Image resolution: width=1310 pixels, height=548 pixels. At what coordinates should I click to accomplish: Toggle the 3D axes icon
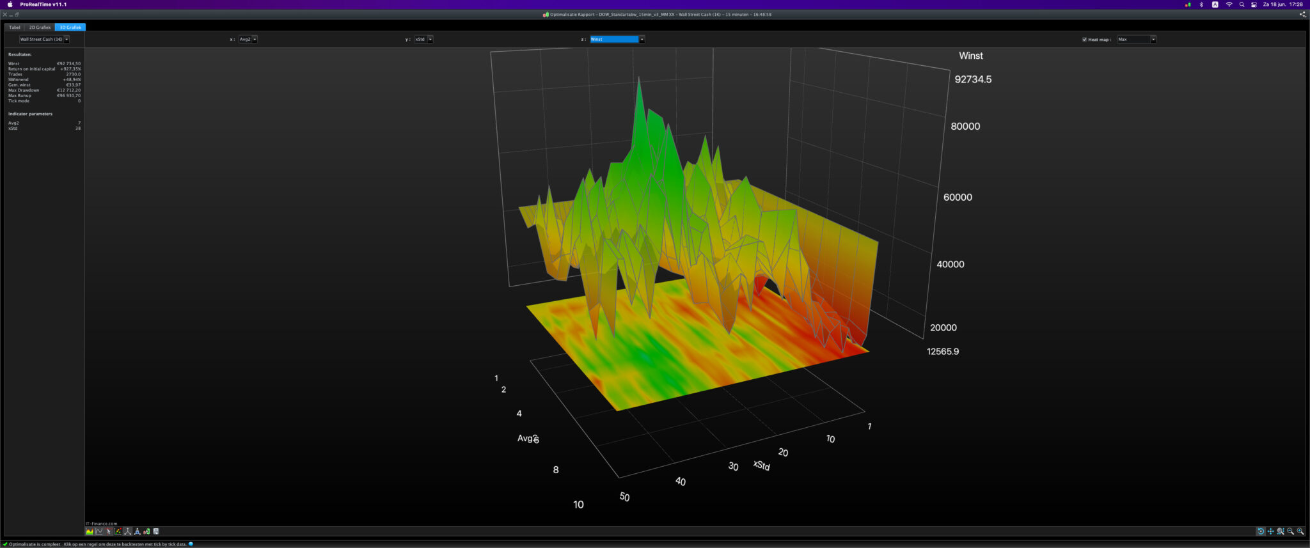(128, 531)
